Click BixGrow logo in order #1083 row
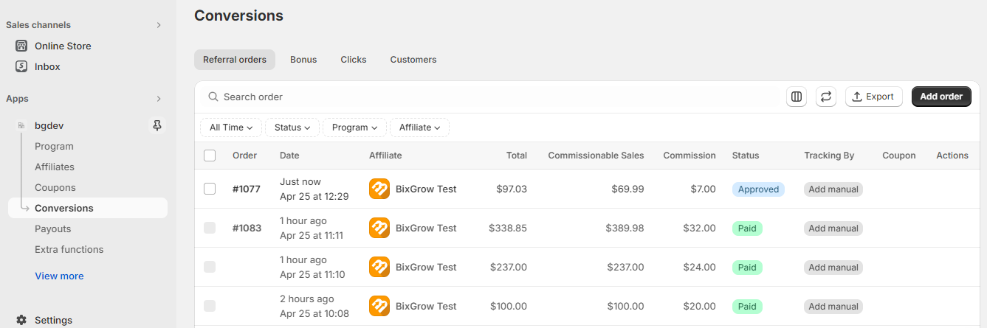This screenshot has height=328, width=987. pyautogui.click(x=379, y=228)
